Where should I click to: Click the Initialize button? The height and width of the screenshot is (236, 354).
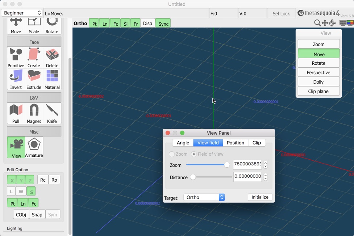pyautogui.click(x=260, y=197)
